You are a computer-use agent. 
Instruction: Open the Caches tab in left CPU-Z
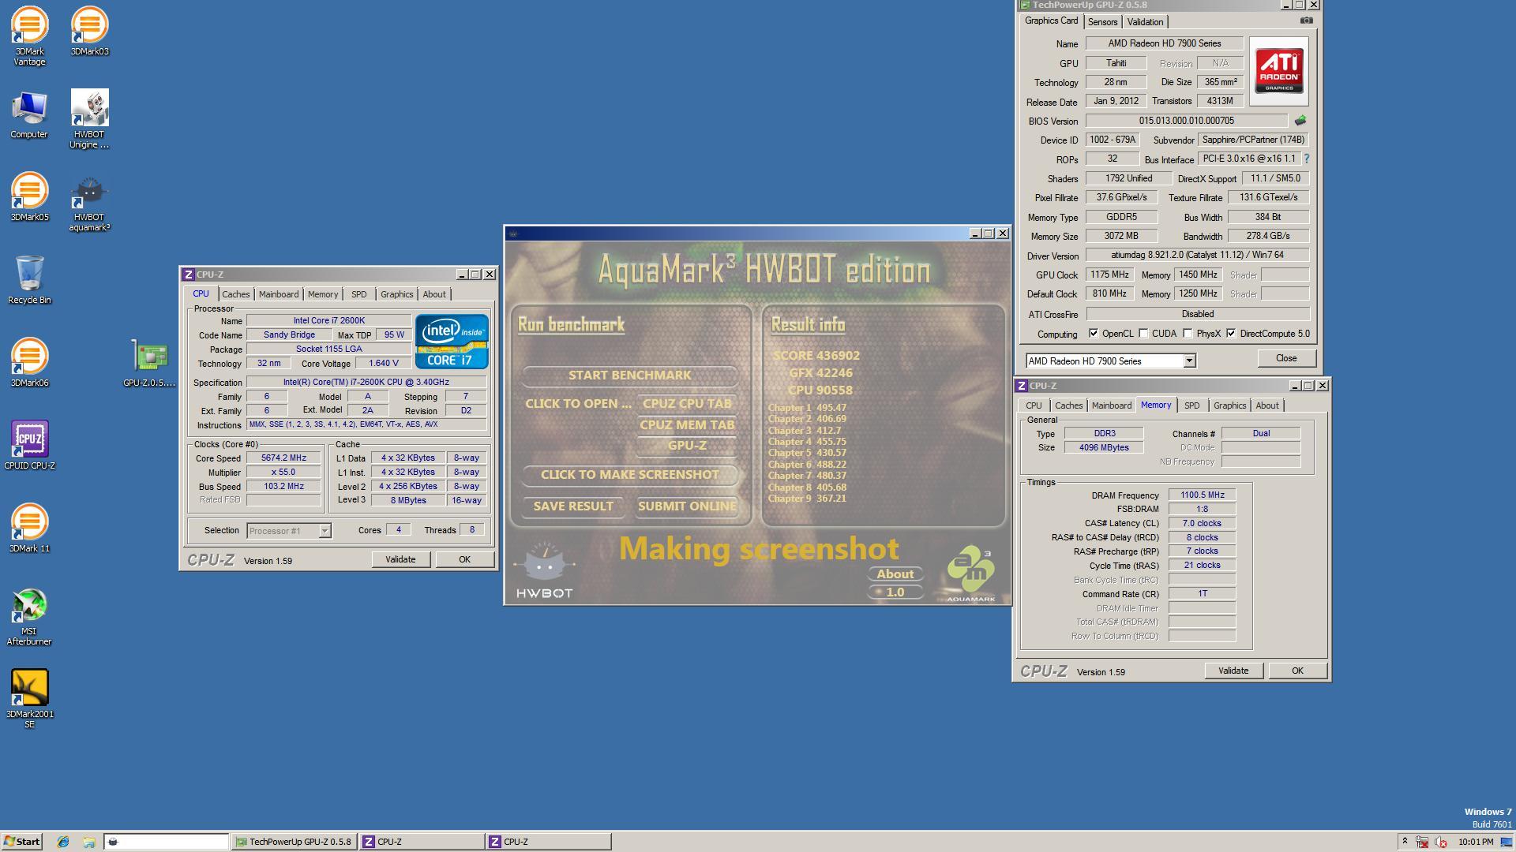pos(235,294)
